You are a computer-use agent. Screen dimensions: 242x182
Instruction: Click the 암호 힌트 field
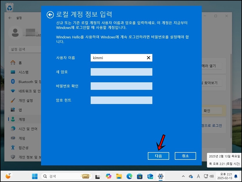(121, 100)
